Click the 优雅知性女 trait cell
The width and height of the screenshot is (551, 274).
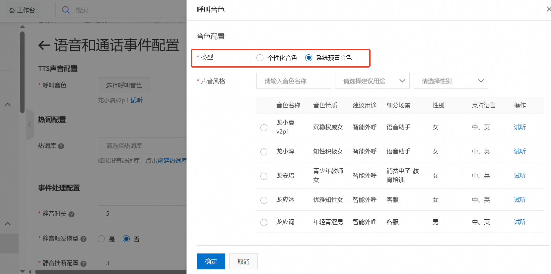[328, 200]
